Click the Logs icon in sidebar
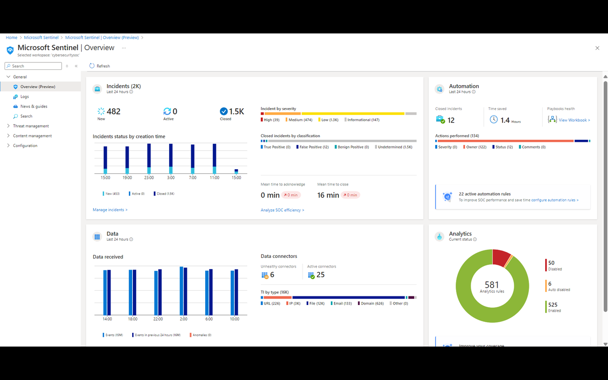This screenshot has height=380, width=608. (x=15, y=96)
